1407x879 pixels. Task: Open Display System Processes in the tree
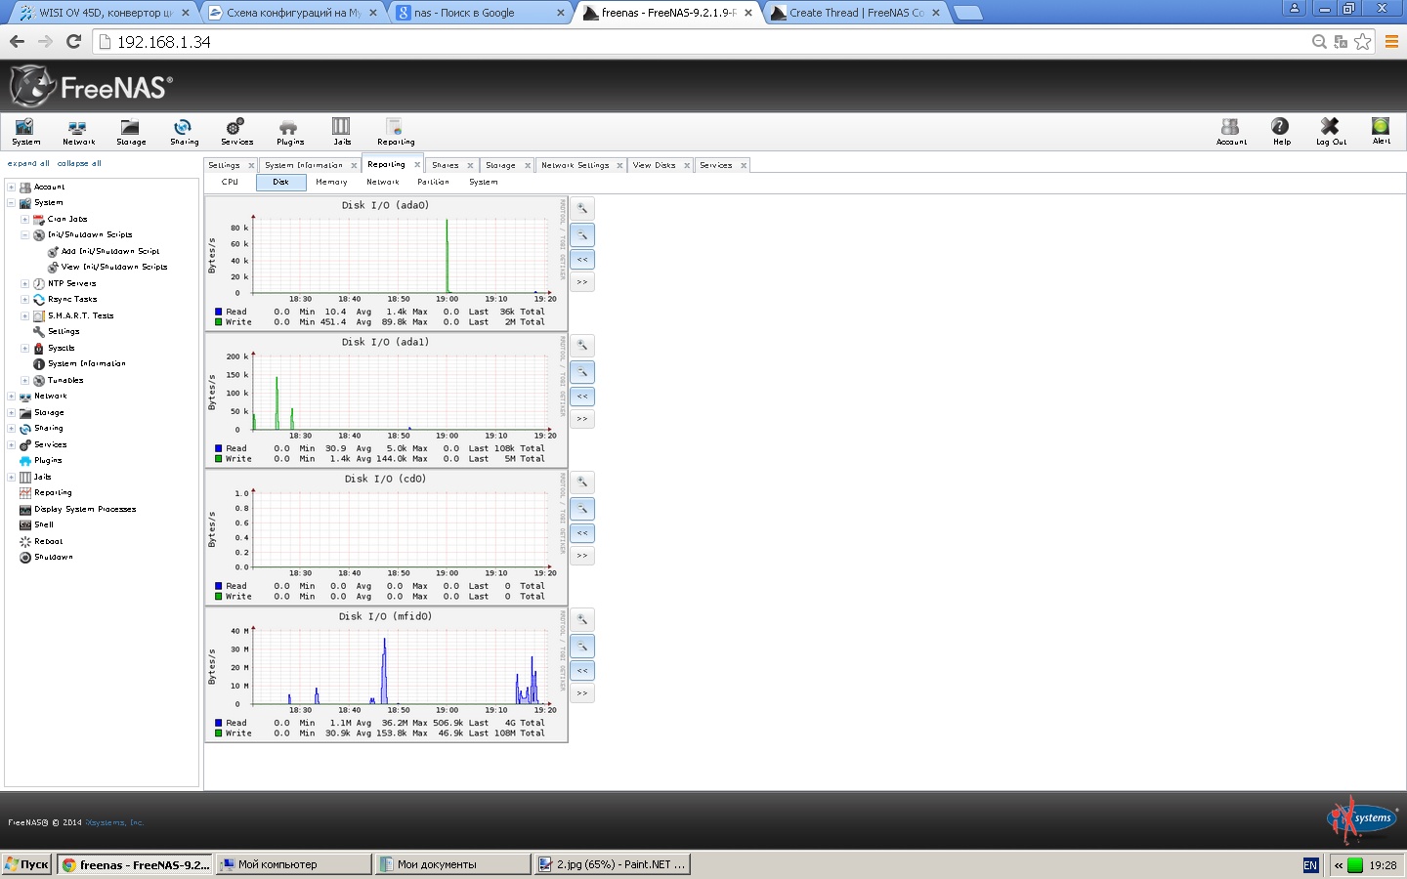pos(85,509)
